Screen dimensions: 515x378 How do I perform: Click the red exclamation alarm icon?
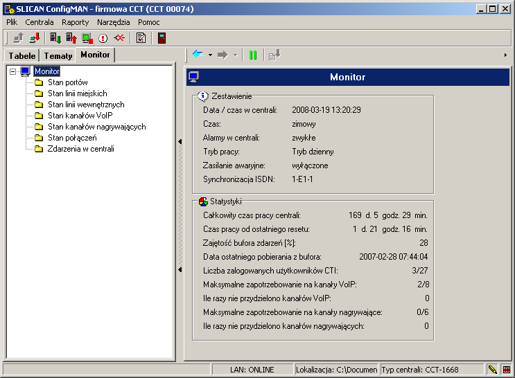click(103, 38)
